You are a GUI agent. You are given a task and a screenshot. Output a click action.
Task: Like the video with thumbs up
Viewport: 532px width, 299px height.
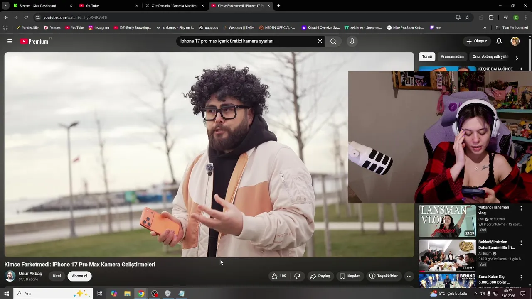point(279,276)
